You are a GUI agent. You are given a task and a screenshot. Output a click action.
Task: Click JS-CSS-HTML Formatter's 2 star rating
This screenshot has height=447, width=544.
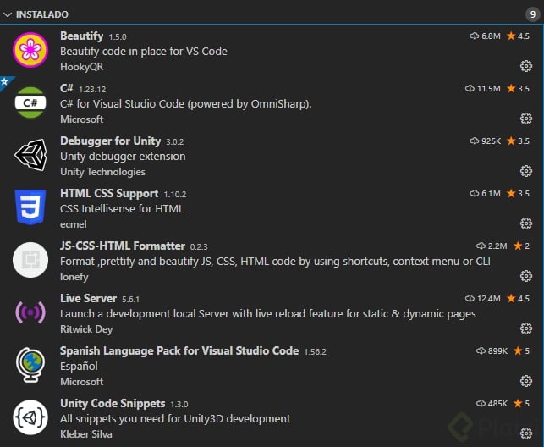point(521,246)
